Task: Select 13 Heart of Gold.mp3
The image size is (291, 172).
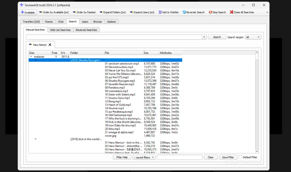Action: tap(118, 105)
